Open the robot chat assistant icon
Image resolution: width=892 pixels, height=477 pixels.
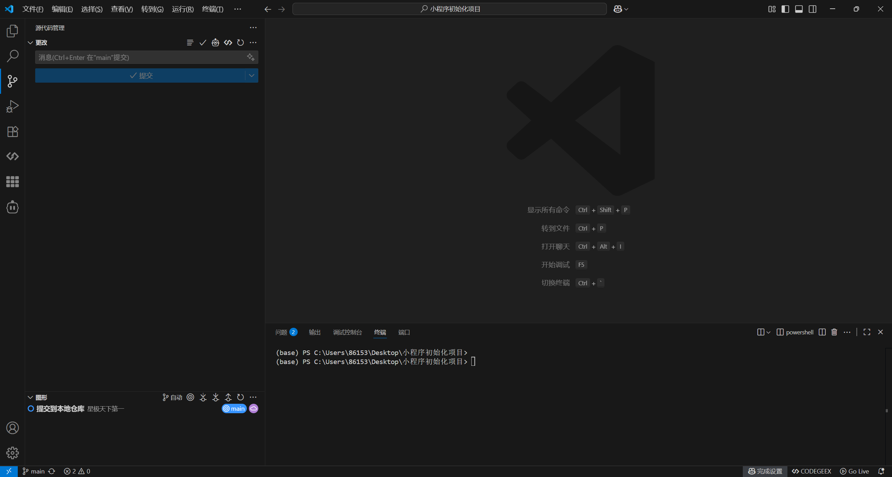[x=13, y=207]
